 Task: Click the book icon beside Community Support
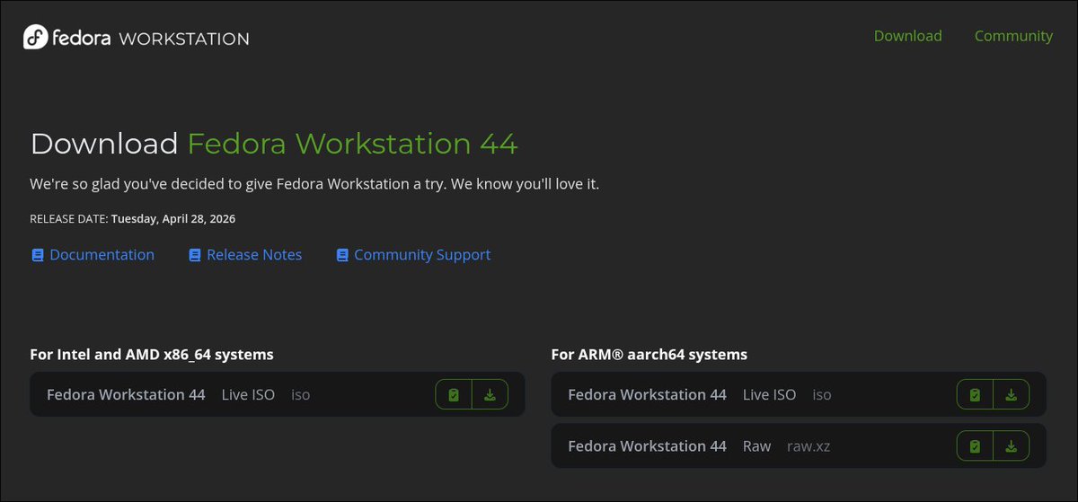pos(341,255)
